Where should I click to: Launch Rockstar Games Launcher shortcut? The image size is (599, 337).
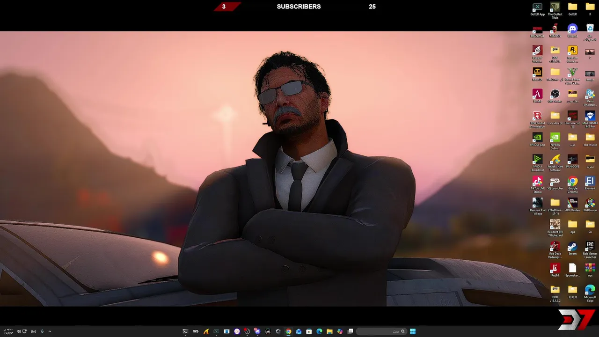click(x=572, y=54)
